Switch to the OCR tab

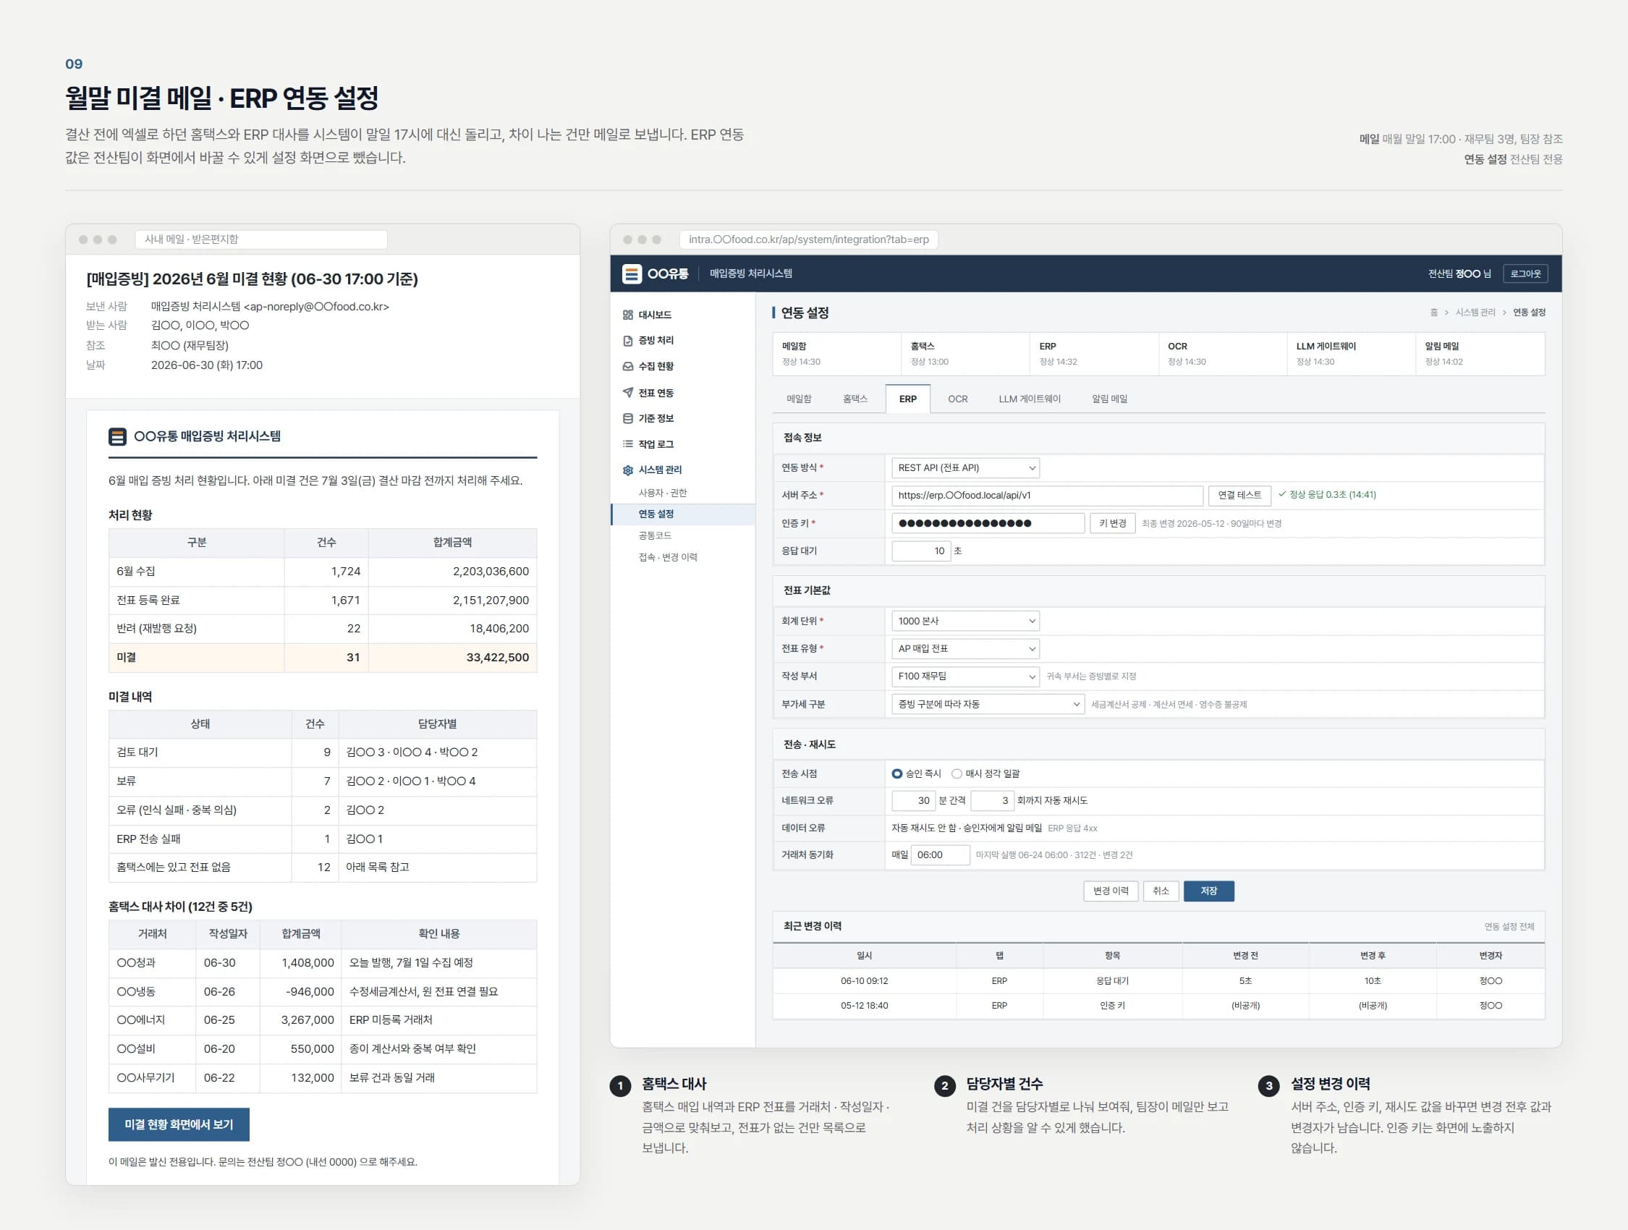tap(957, 399)
